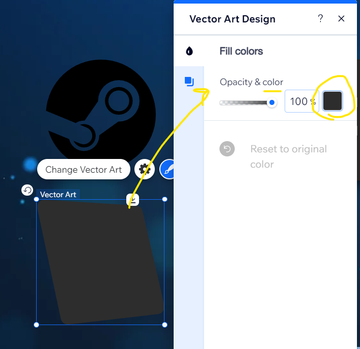Click the Change Vector Art button
Viewport: 360px width, 349px height.
point(84,169)
